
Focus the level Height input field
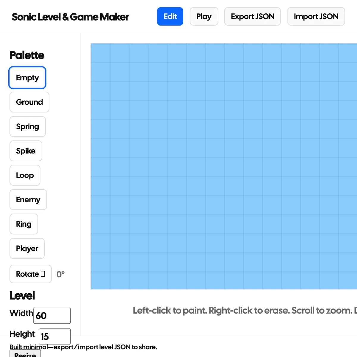[55, 336]
